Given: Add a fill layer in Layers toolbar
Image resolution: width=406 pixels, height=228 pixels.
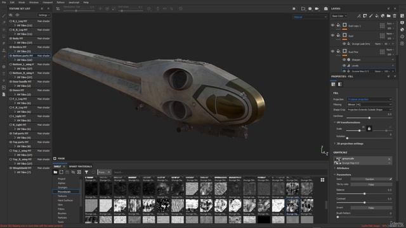Looking at the screenshot, I should [377, 16].
